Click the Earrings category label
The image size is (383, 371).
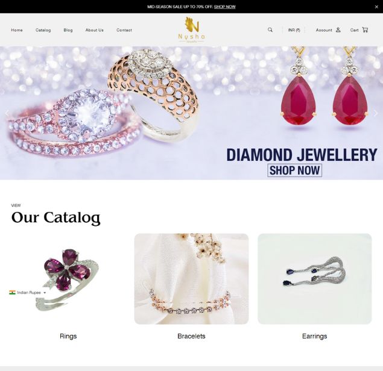pyautogui.click(x=314, y=336)
